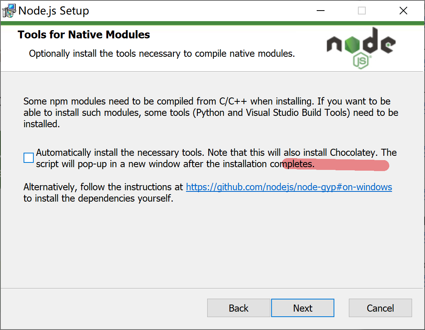Enable the automatic tools installation checkbox
The width and height of the screenshot is (425, 330).
pos(29,158)
